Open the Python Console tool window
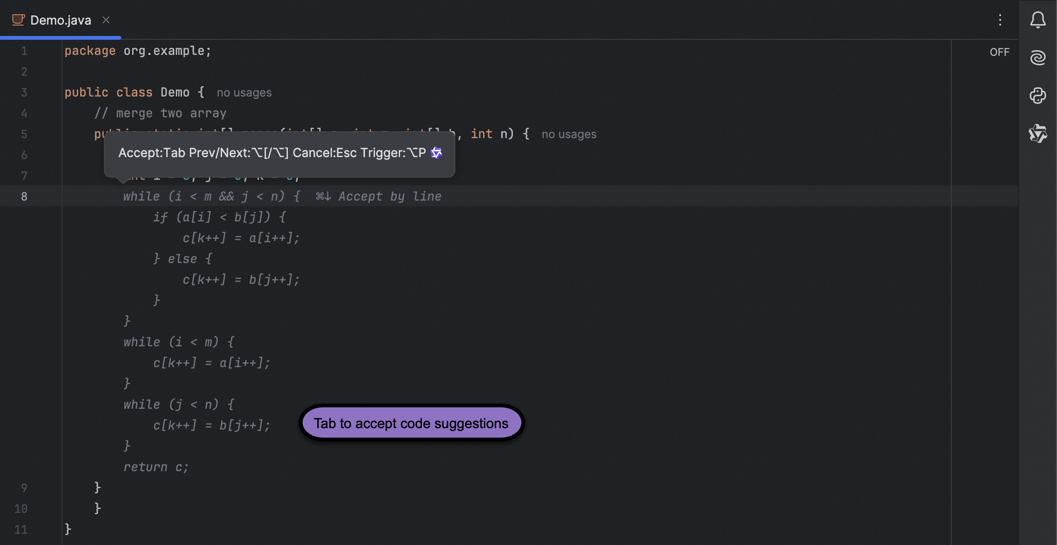This screenshot has height=545, width=1057. [x=1038, y=96]
